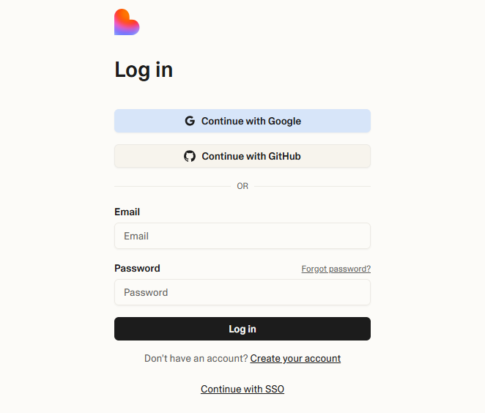Click the Password label text

coord(137,268)
